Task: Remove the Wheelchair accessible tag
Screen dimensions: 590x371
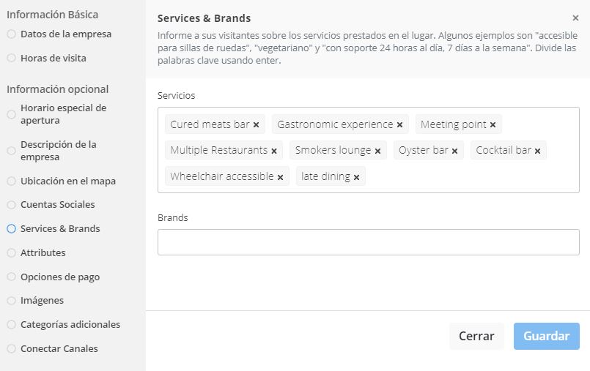Action: pos(280,177)
